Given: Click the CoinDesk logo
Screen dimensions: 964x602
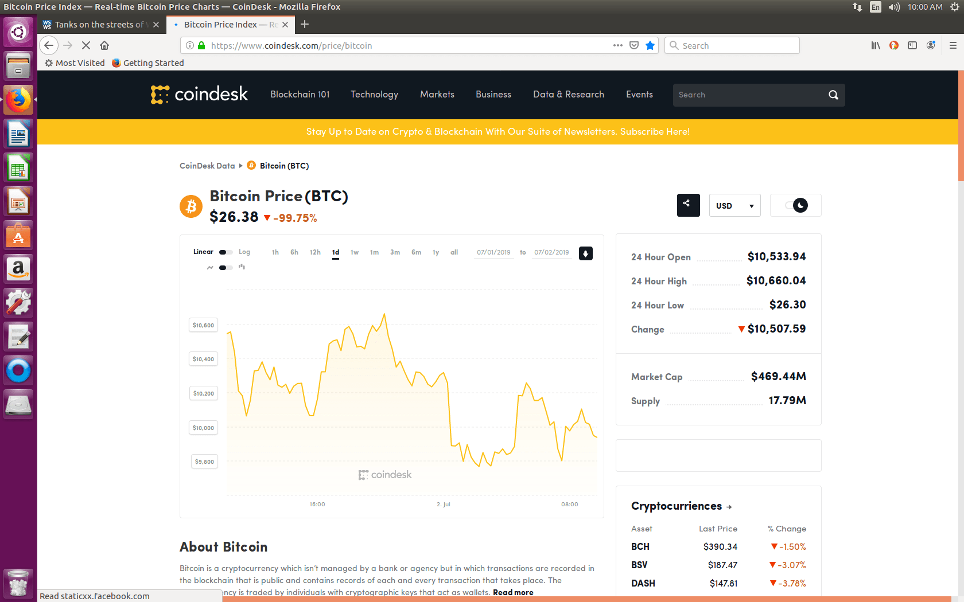Looking at the screenshot, I should 199,95.
